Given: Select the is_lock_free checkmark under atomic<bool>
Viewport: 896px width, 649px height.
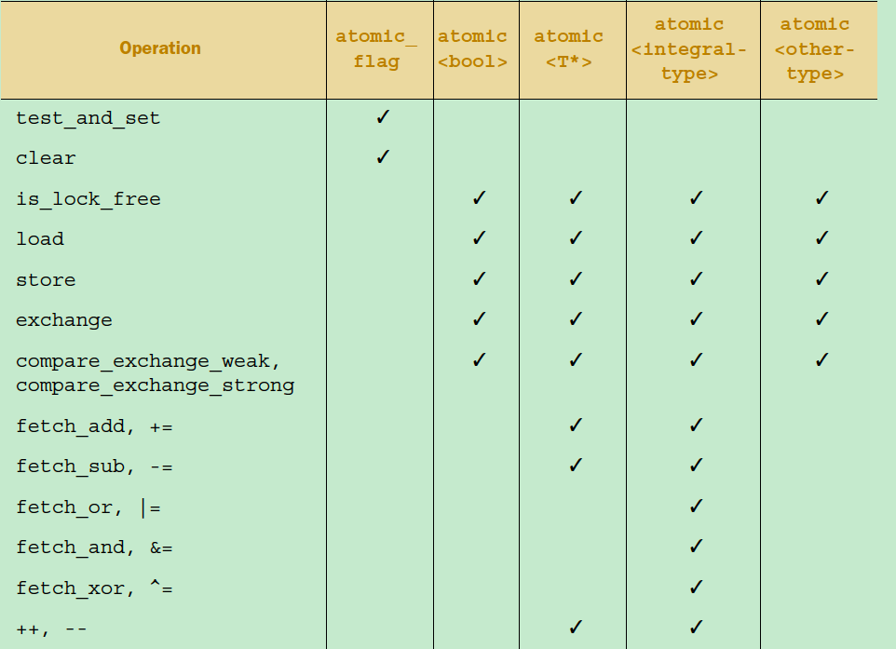Looking at the screenshot, I should pos(479,198).
